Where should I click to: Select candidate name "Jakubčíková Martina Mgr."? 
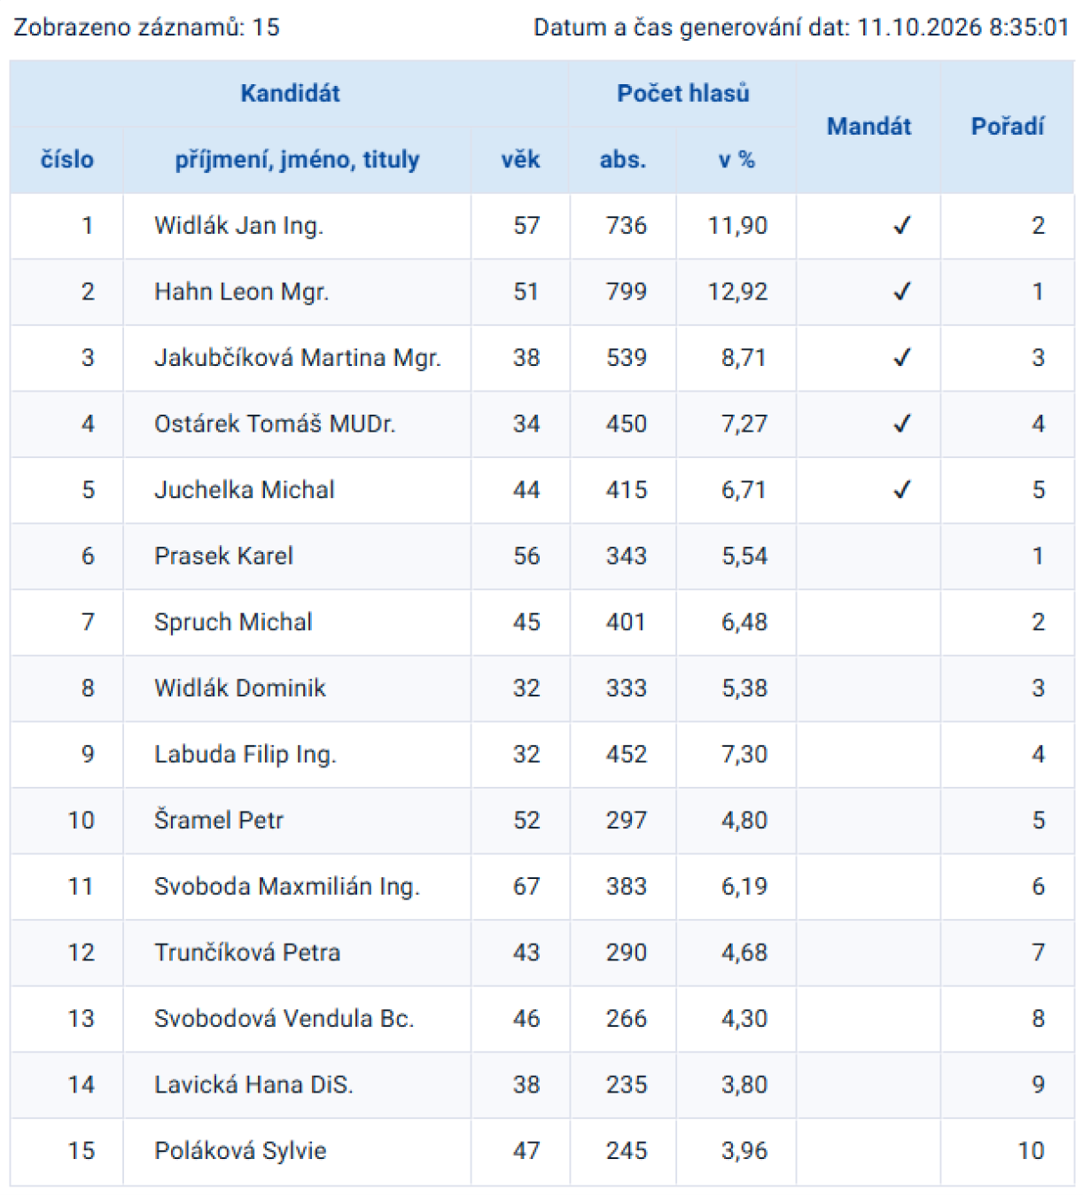297,358
